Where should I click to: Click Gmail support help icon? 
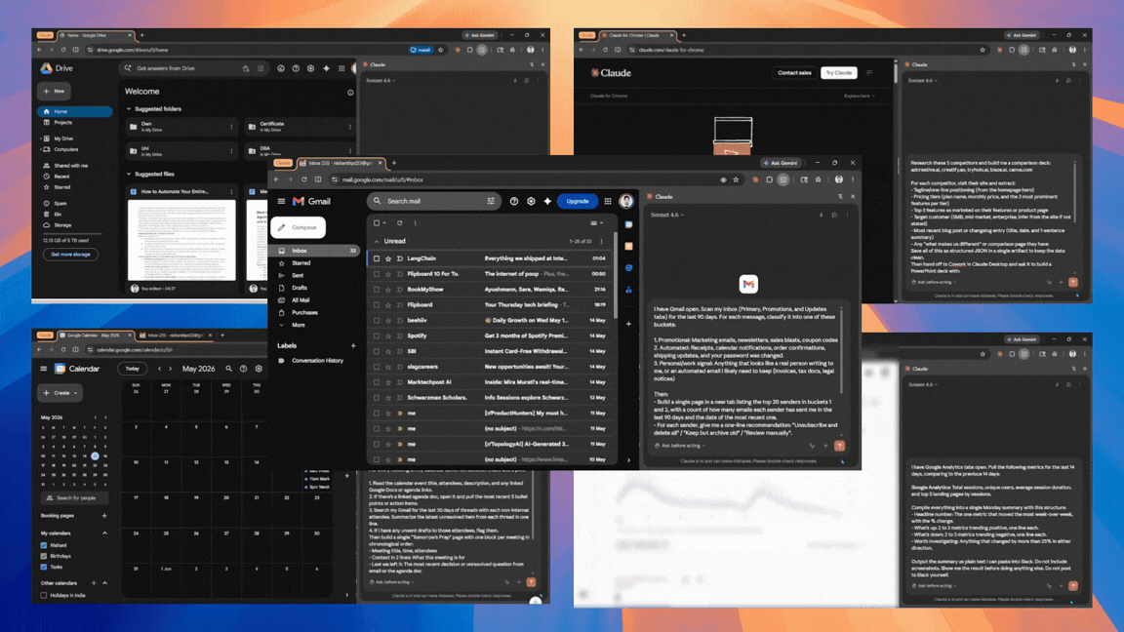pyautogui.click(x=514, y=201)
